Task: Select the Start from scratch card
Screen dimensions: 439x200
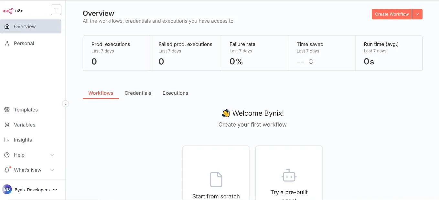Action: click(216, 174)
